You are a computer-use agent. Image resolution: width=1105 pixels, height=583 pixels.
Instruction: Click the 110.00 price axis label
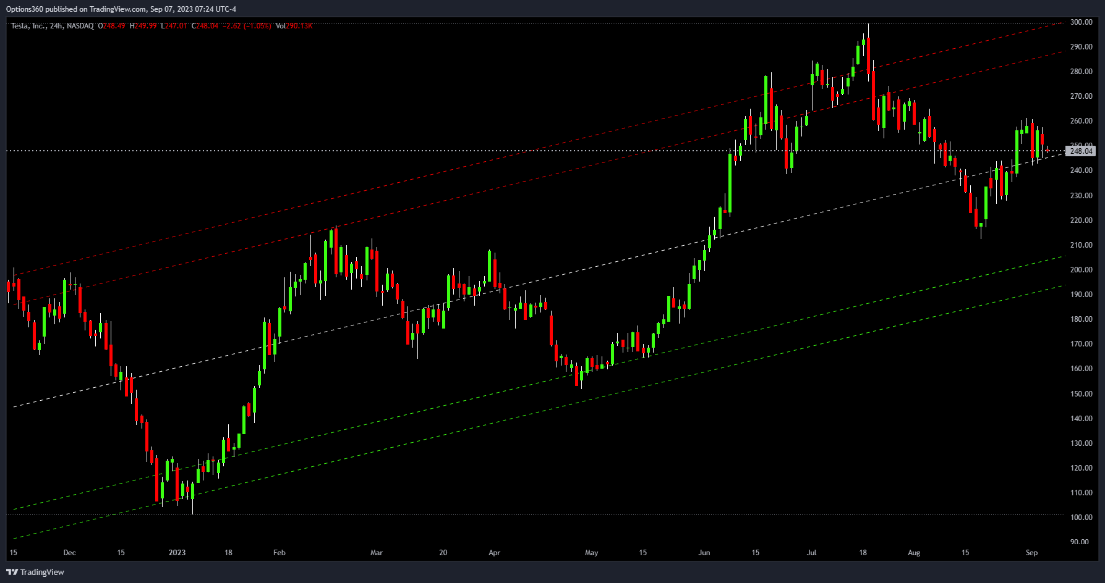point(1082,493)
